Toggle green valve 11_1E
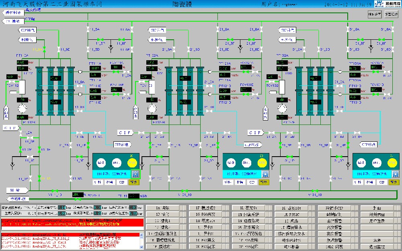The height and width of the screenshot is (251, 402). tap(39, 149)
